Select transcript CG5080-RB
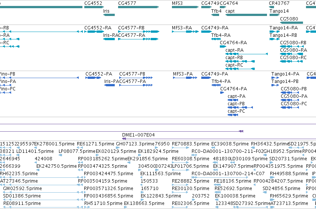Viewport: 316px width, 209px height. [x=291, y=46]
